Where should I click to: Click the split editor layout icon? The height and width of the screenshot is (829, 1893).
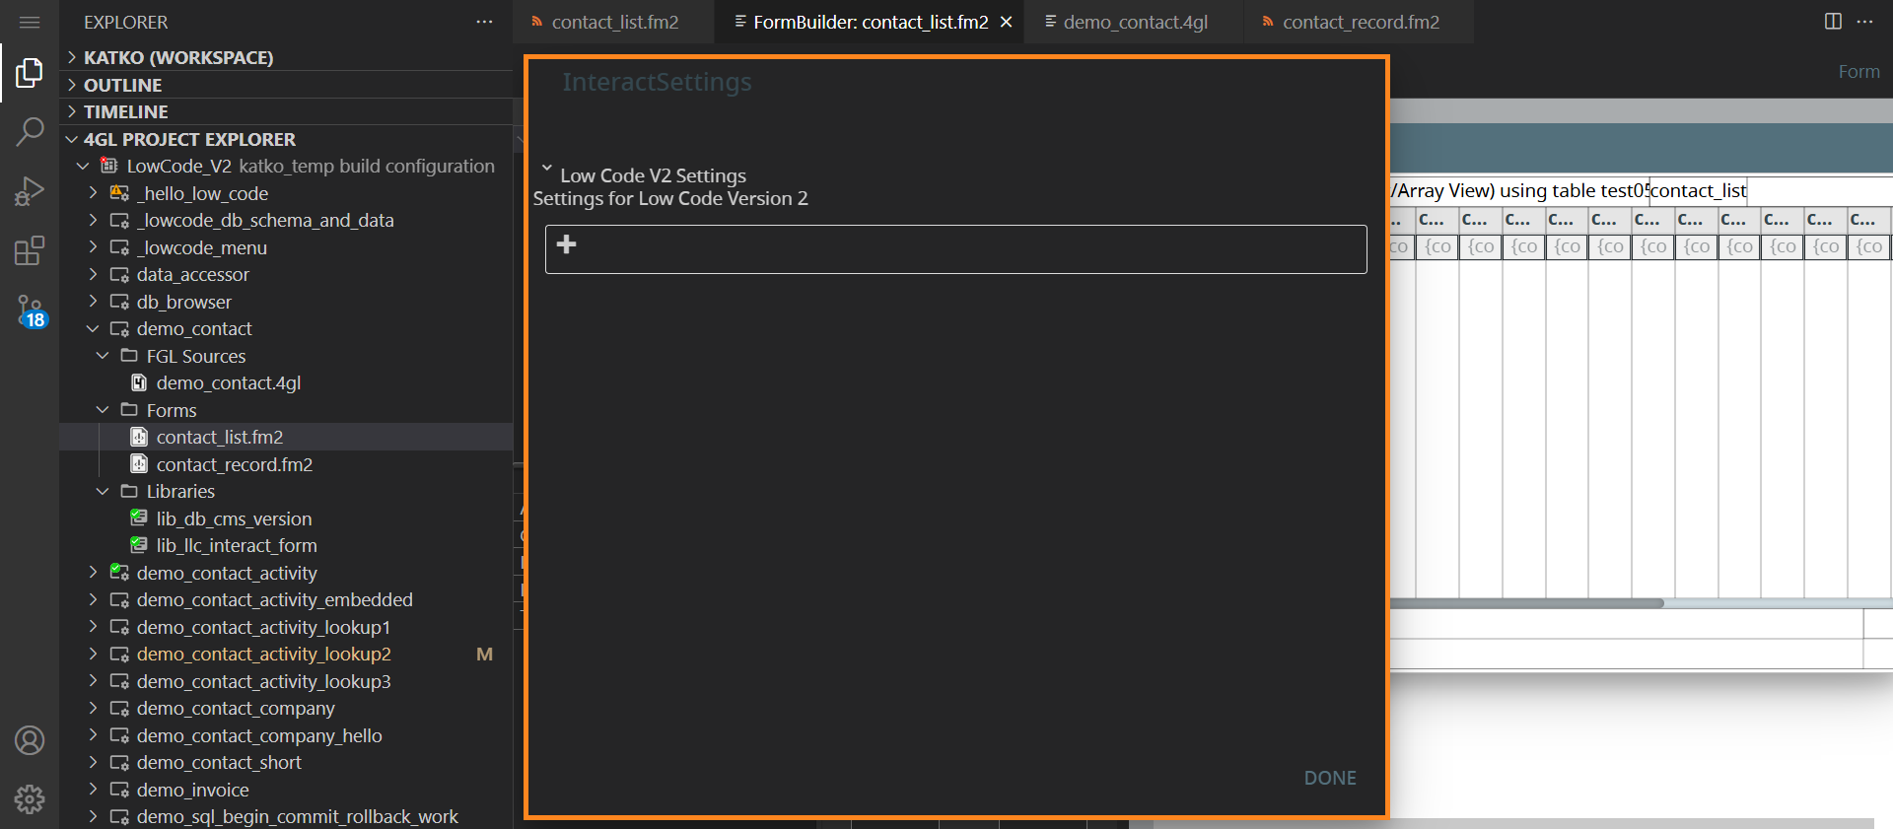tap(1833, 22)
